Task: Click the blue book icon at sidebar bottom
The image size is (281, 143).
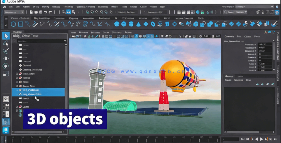Action: click(6, 130)
